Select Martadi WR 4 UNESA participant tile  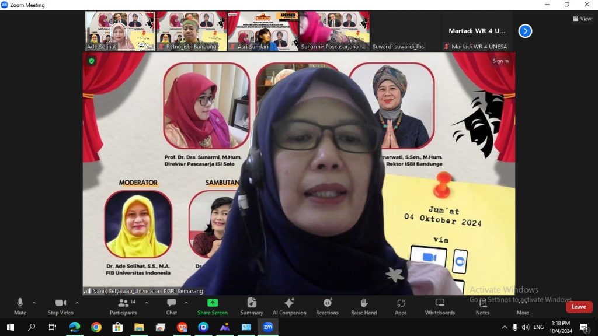477,31
